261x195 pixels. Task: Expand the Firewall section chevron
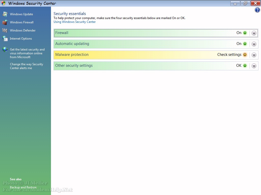[254, 33]
